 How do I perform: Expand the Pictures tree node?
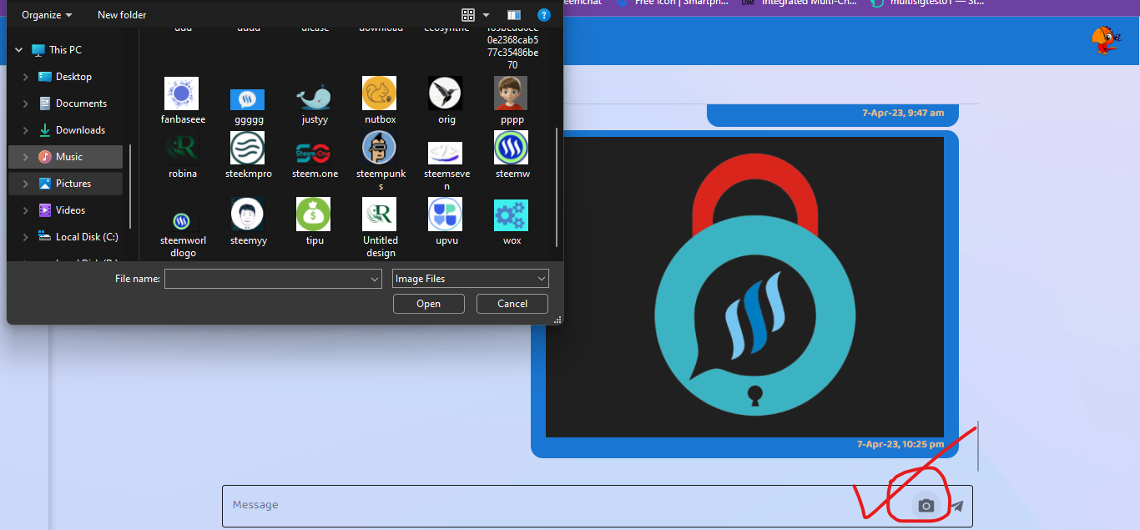[26, 184]
